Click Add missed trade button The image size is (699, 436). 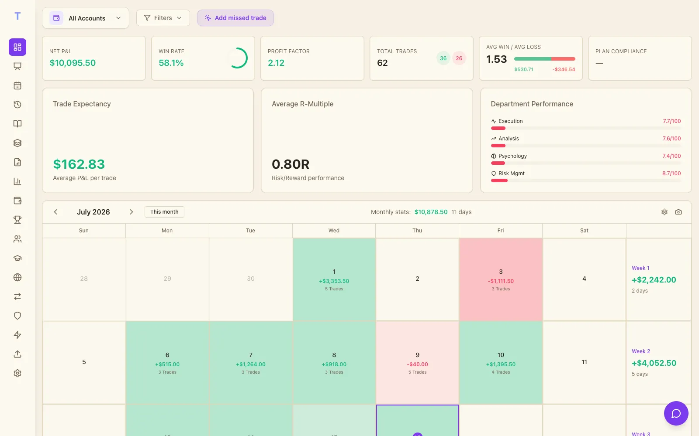point(235,18)
